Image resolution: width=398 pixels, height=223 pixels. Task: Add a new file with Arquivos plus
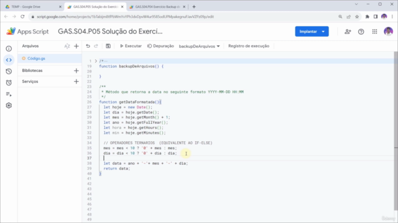pyautogui.click(x=76, y=46)
